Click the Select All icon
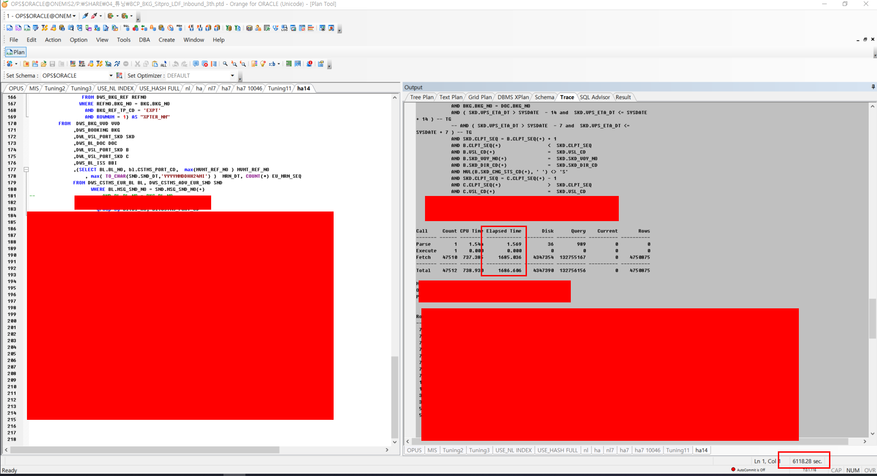This screenshot has height=476, width=877. [164, 64]
